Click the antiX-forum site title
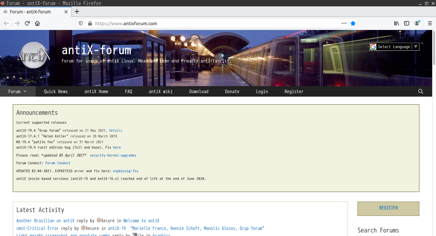The image size is (436, 236). coord(96,50)
